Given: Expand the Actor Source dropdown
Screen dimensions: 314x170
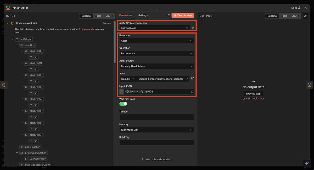Looking at the screenshot, I should pyautogui.click(x=156, y=66).
